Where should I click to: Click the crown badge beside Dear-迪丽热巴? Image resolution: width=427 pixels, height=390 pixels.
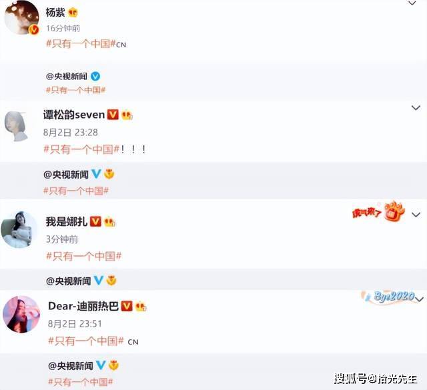(141, 307)
